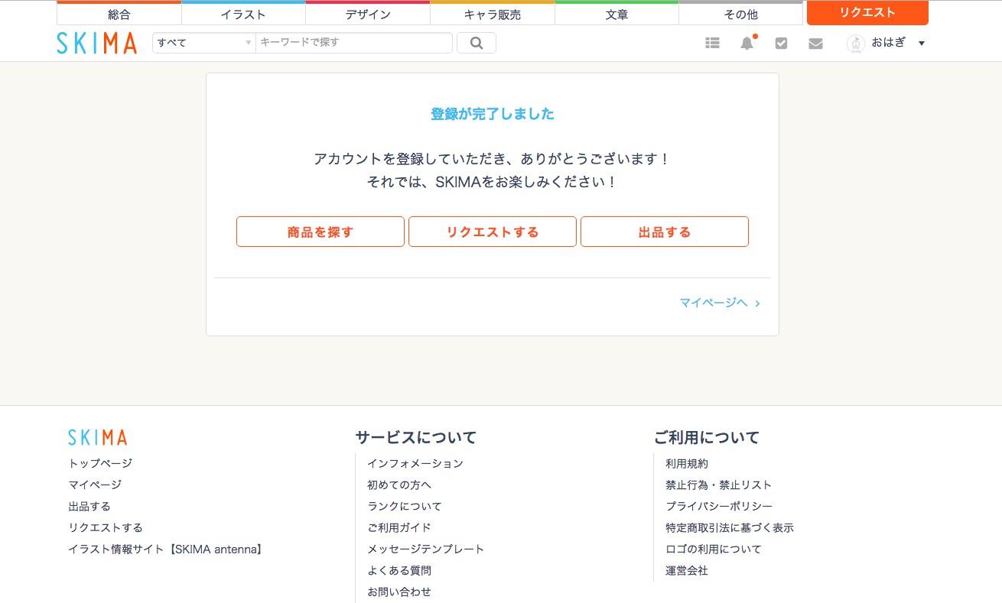Viewport: 1002px width, 603px height.
Task: Open the checkmark task icon
Action: (x=781, y=44)
